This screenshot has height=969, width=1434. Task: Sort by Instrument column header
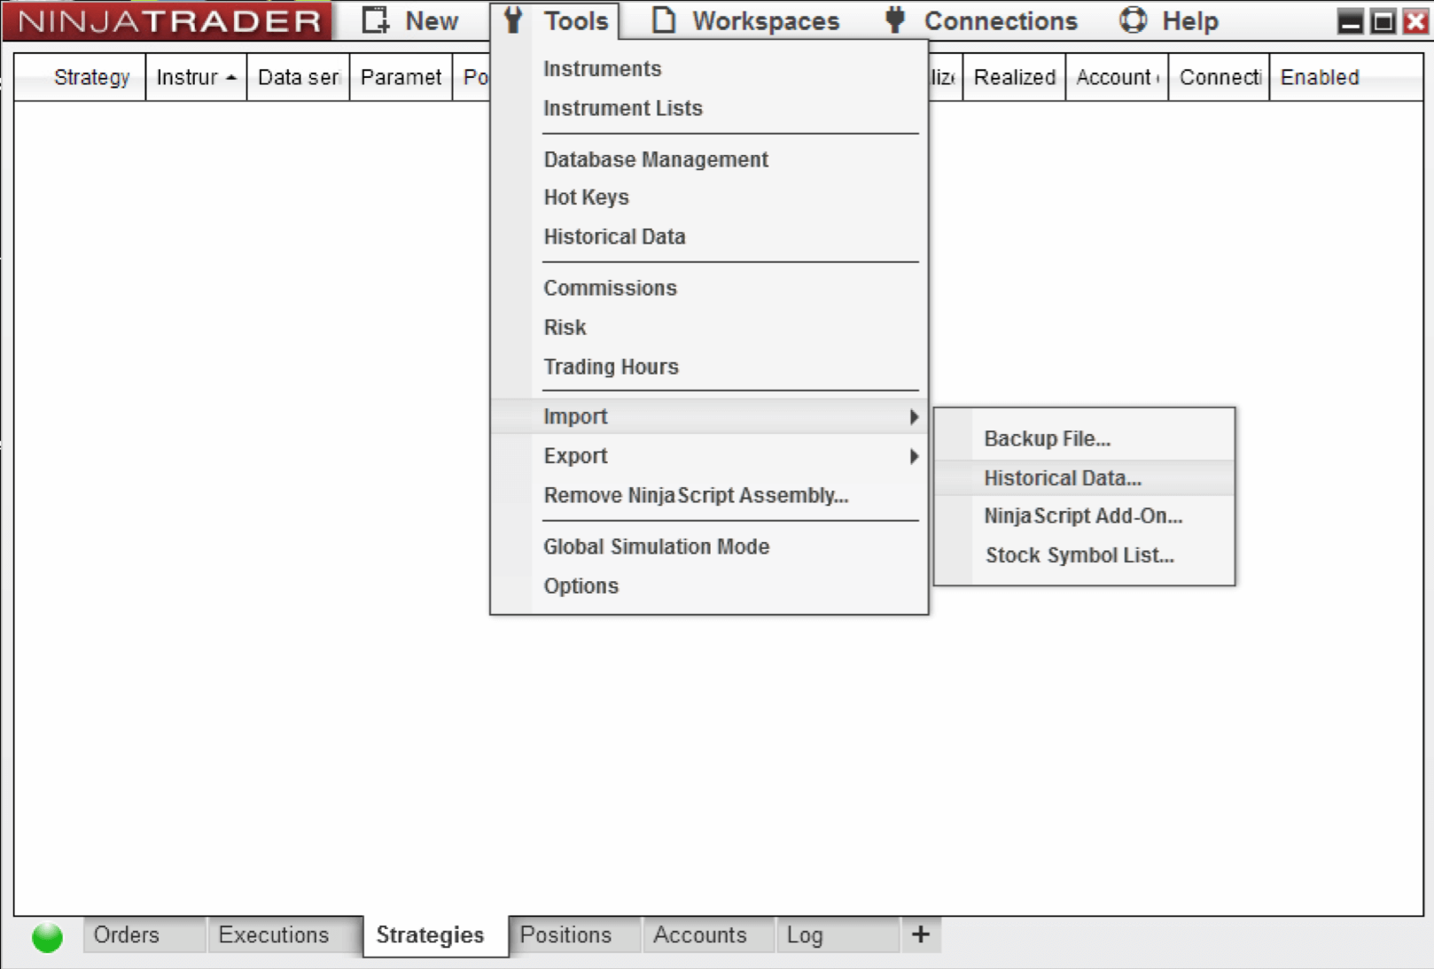pyautogui.click(x=196, y=77)
